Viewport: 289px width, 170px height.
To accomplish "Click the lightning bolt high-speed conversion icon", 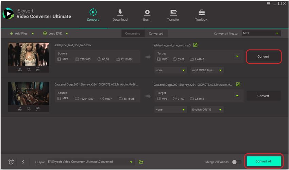I will (x=23, y=162).
